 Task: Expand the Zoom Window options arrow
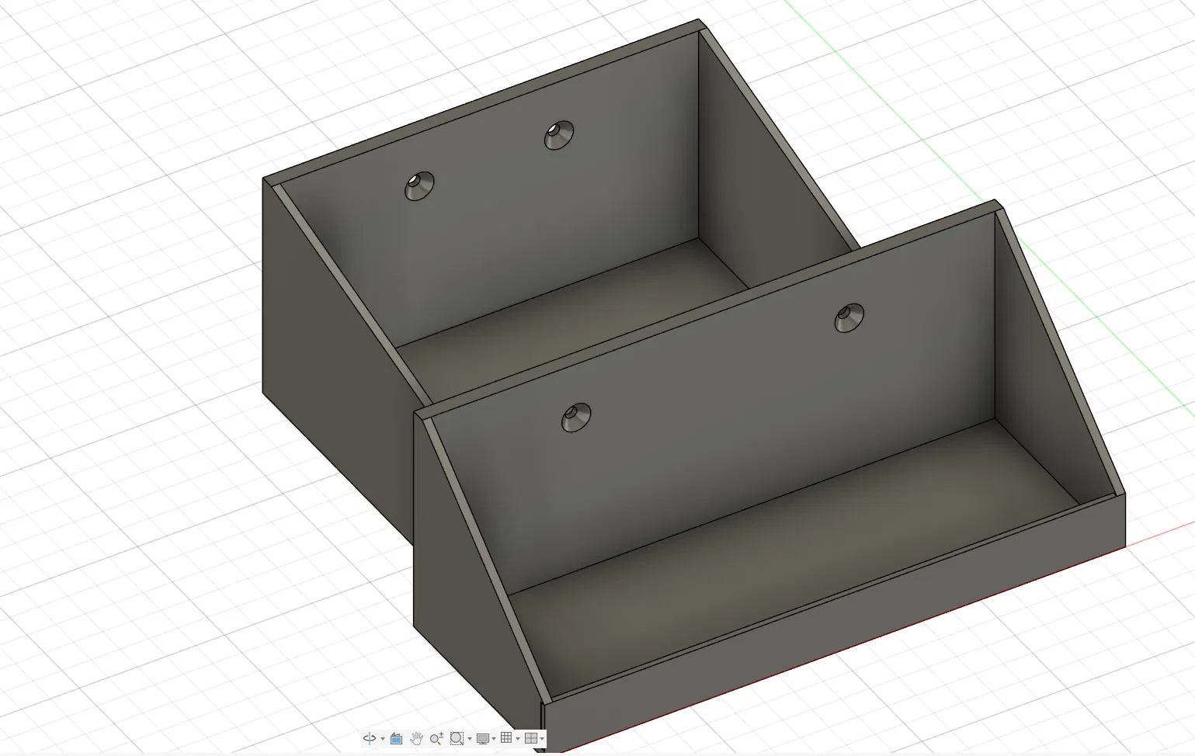tap(470, 739)
